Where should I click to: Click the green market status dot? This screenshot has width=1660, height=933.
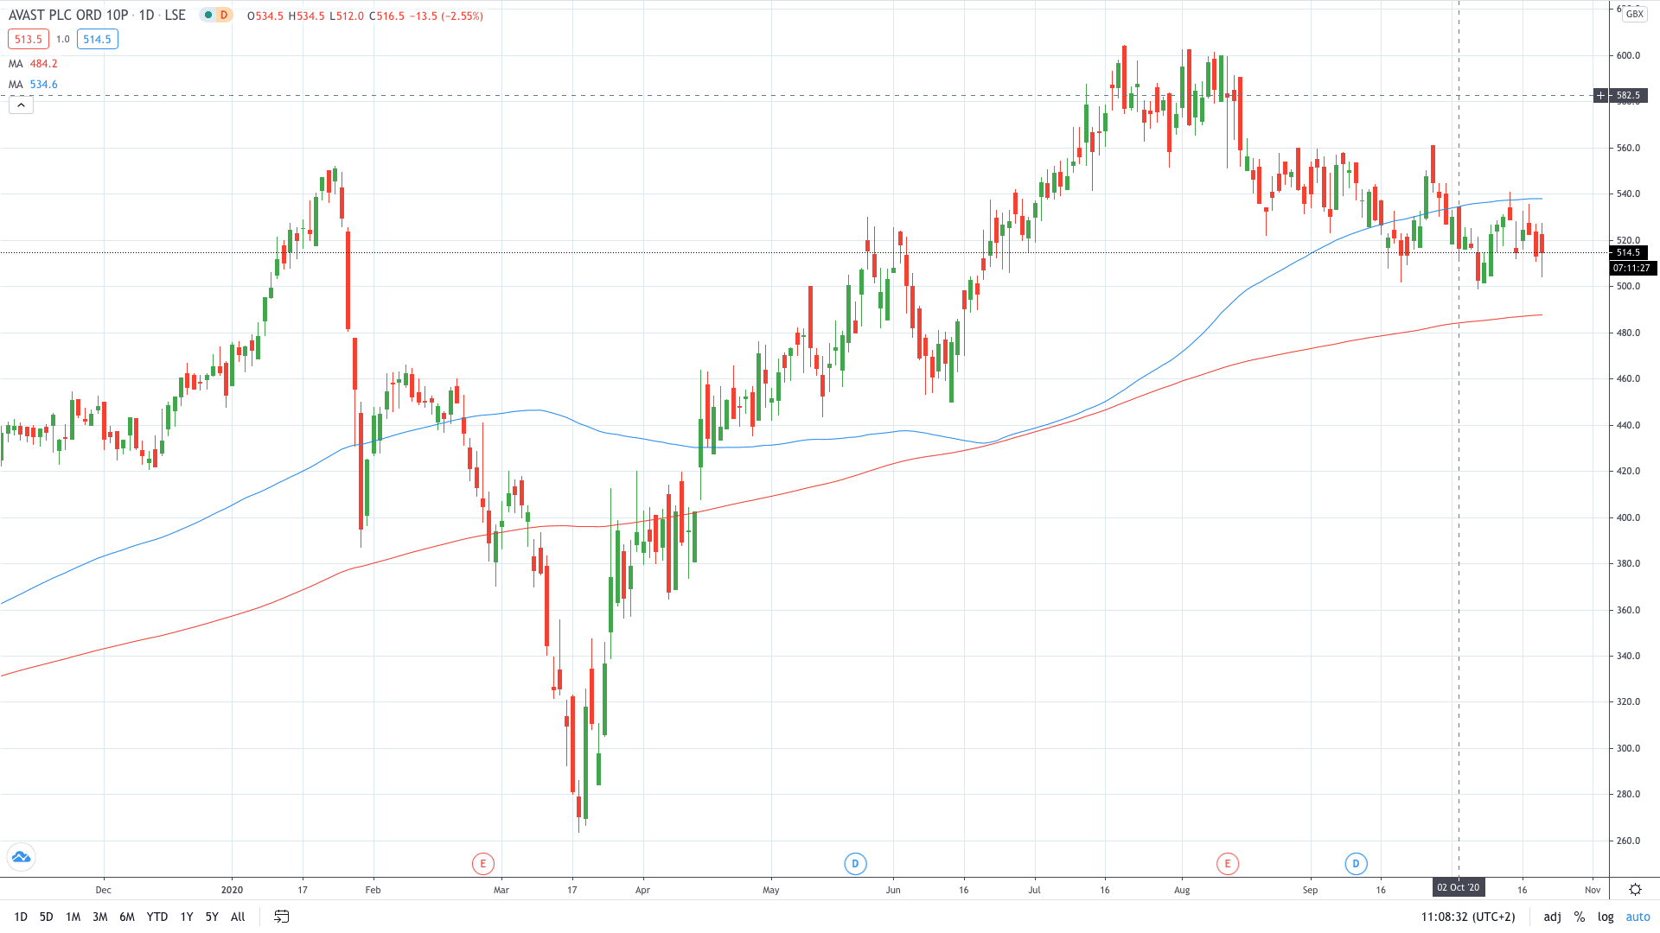point(207,16)
